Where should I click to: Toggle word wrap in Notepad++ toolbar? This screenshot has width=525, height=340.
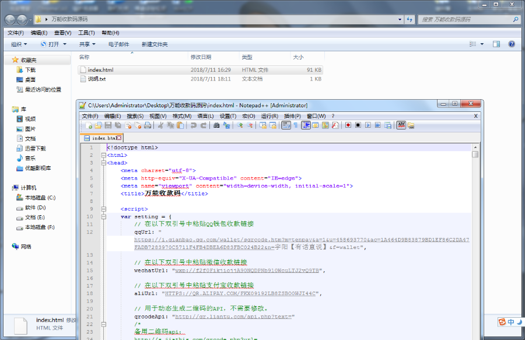point(286,125)
